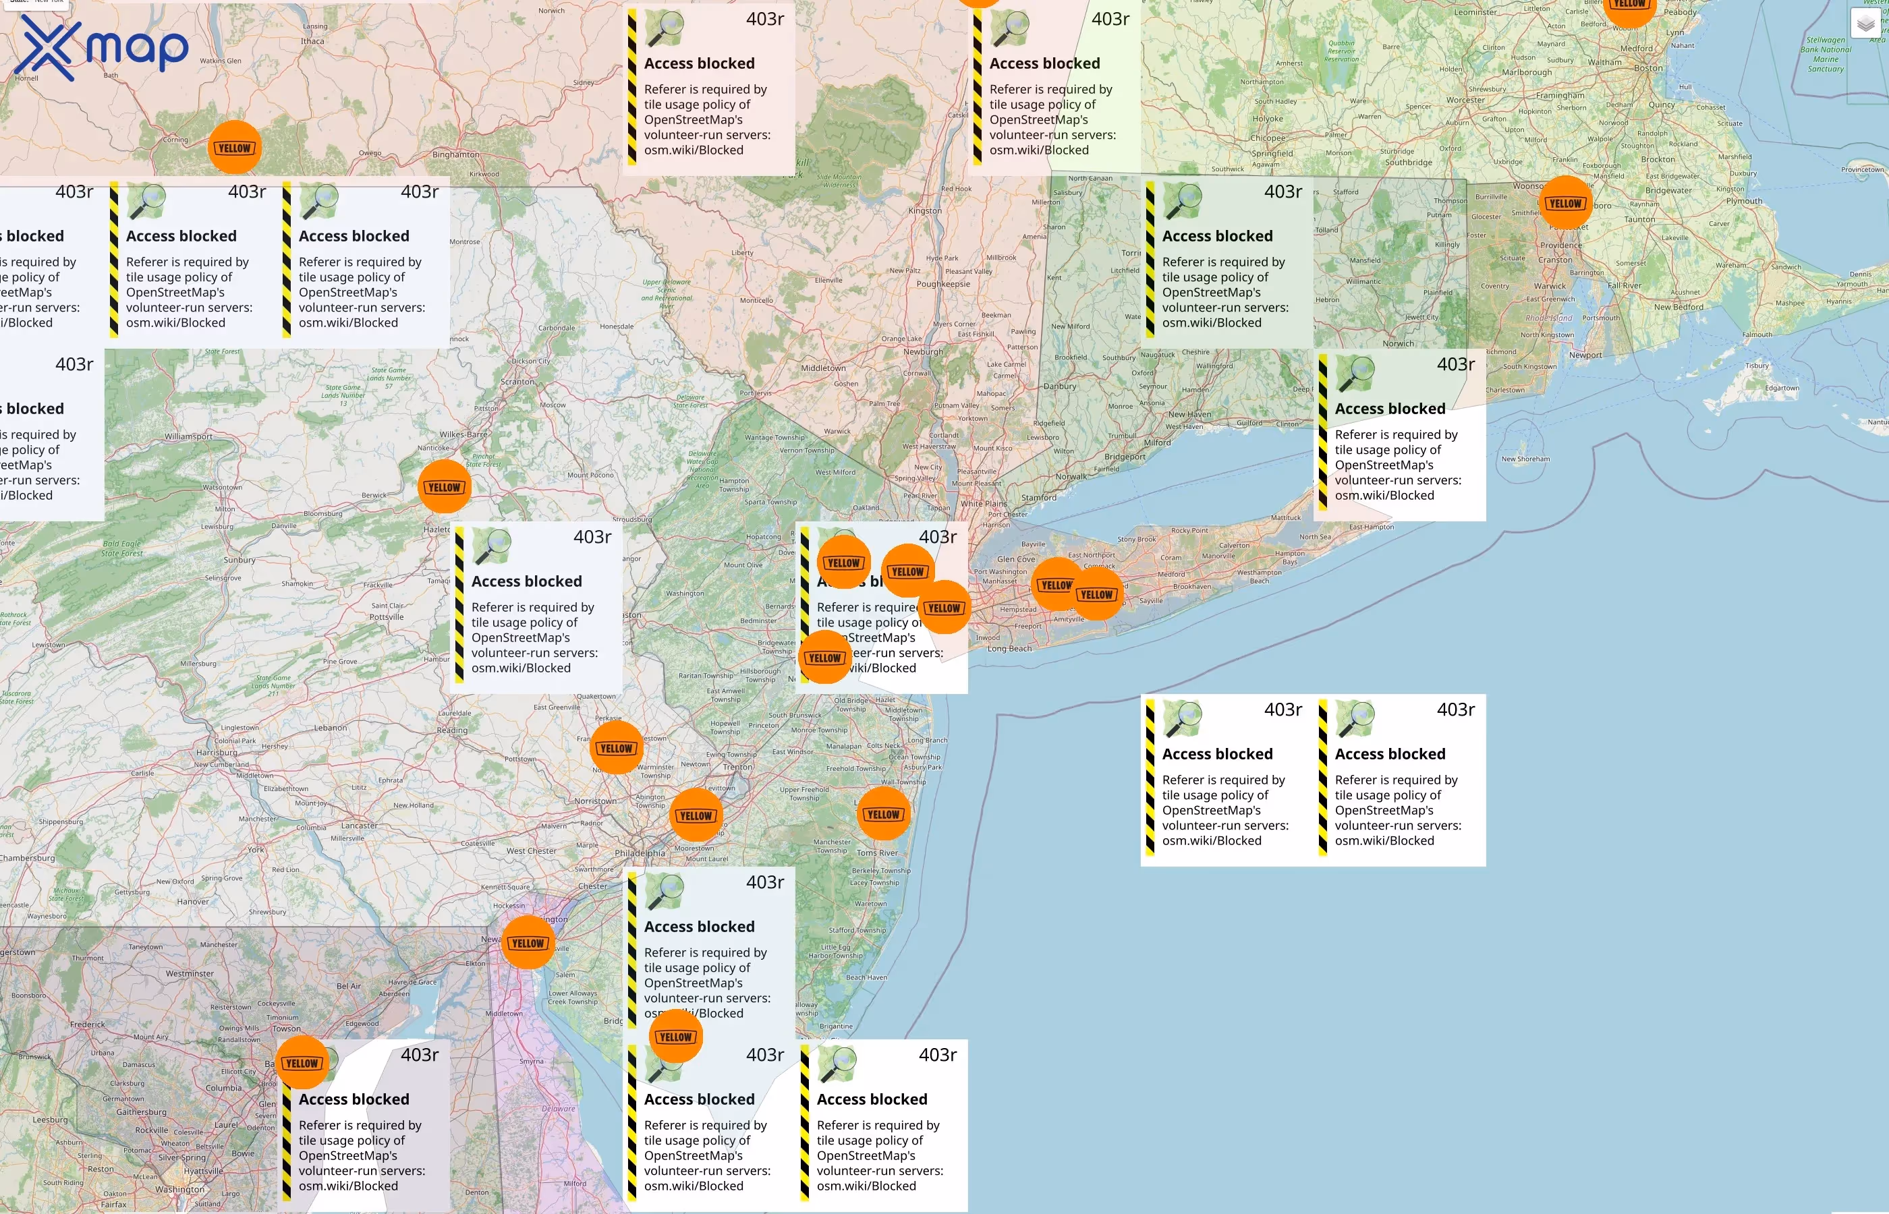Select the YELLOW marker near Corning

[234, 148]
